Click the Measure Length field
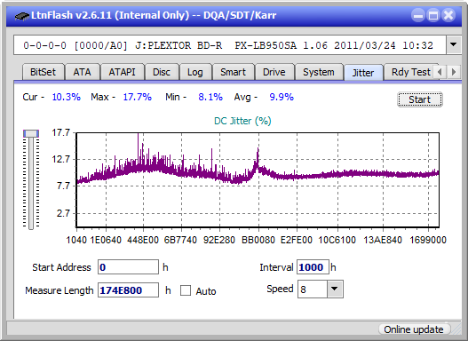The height and width of the screenshot is (341, 468). point(128,290)
